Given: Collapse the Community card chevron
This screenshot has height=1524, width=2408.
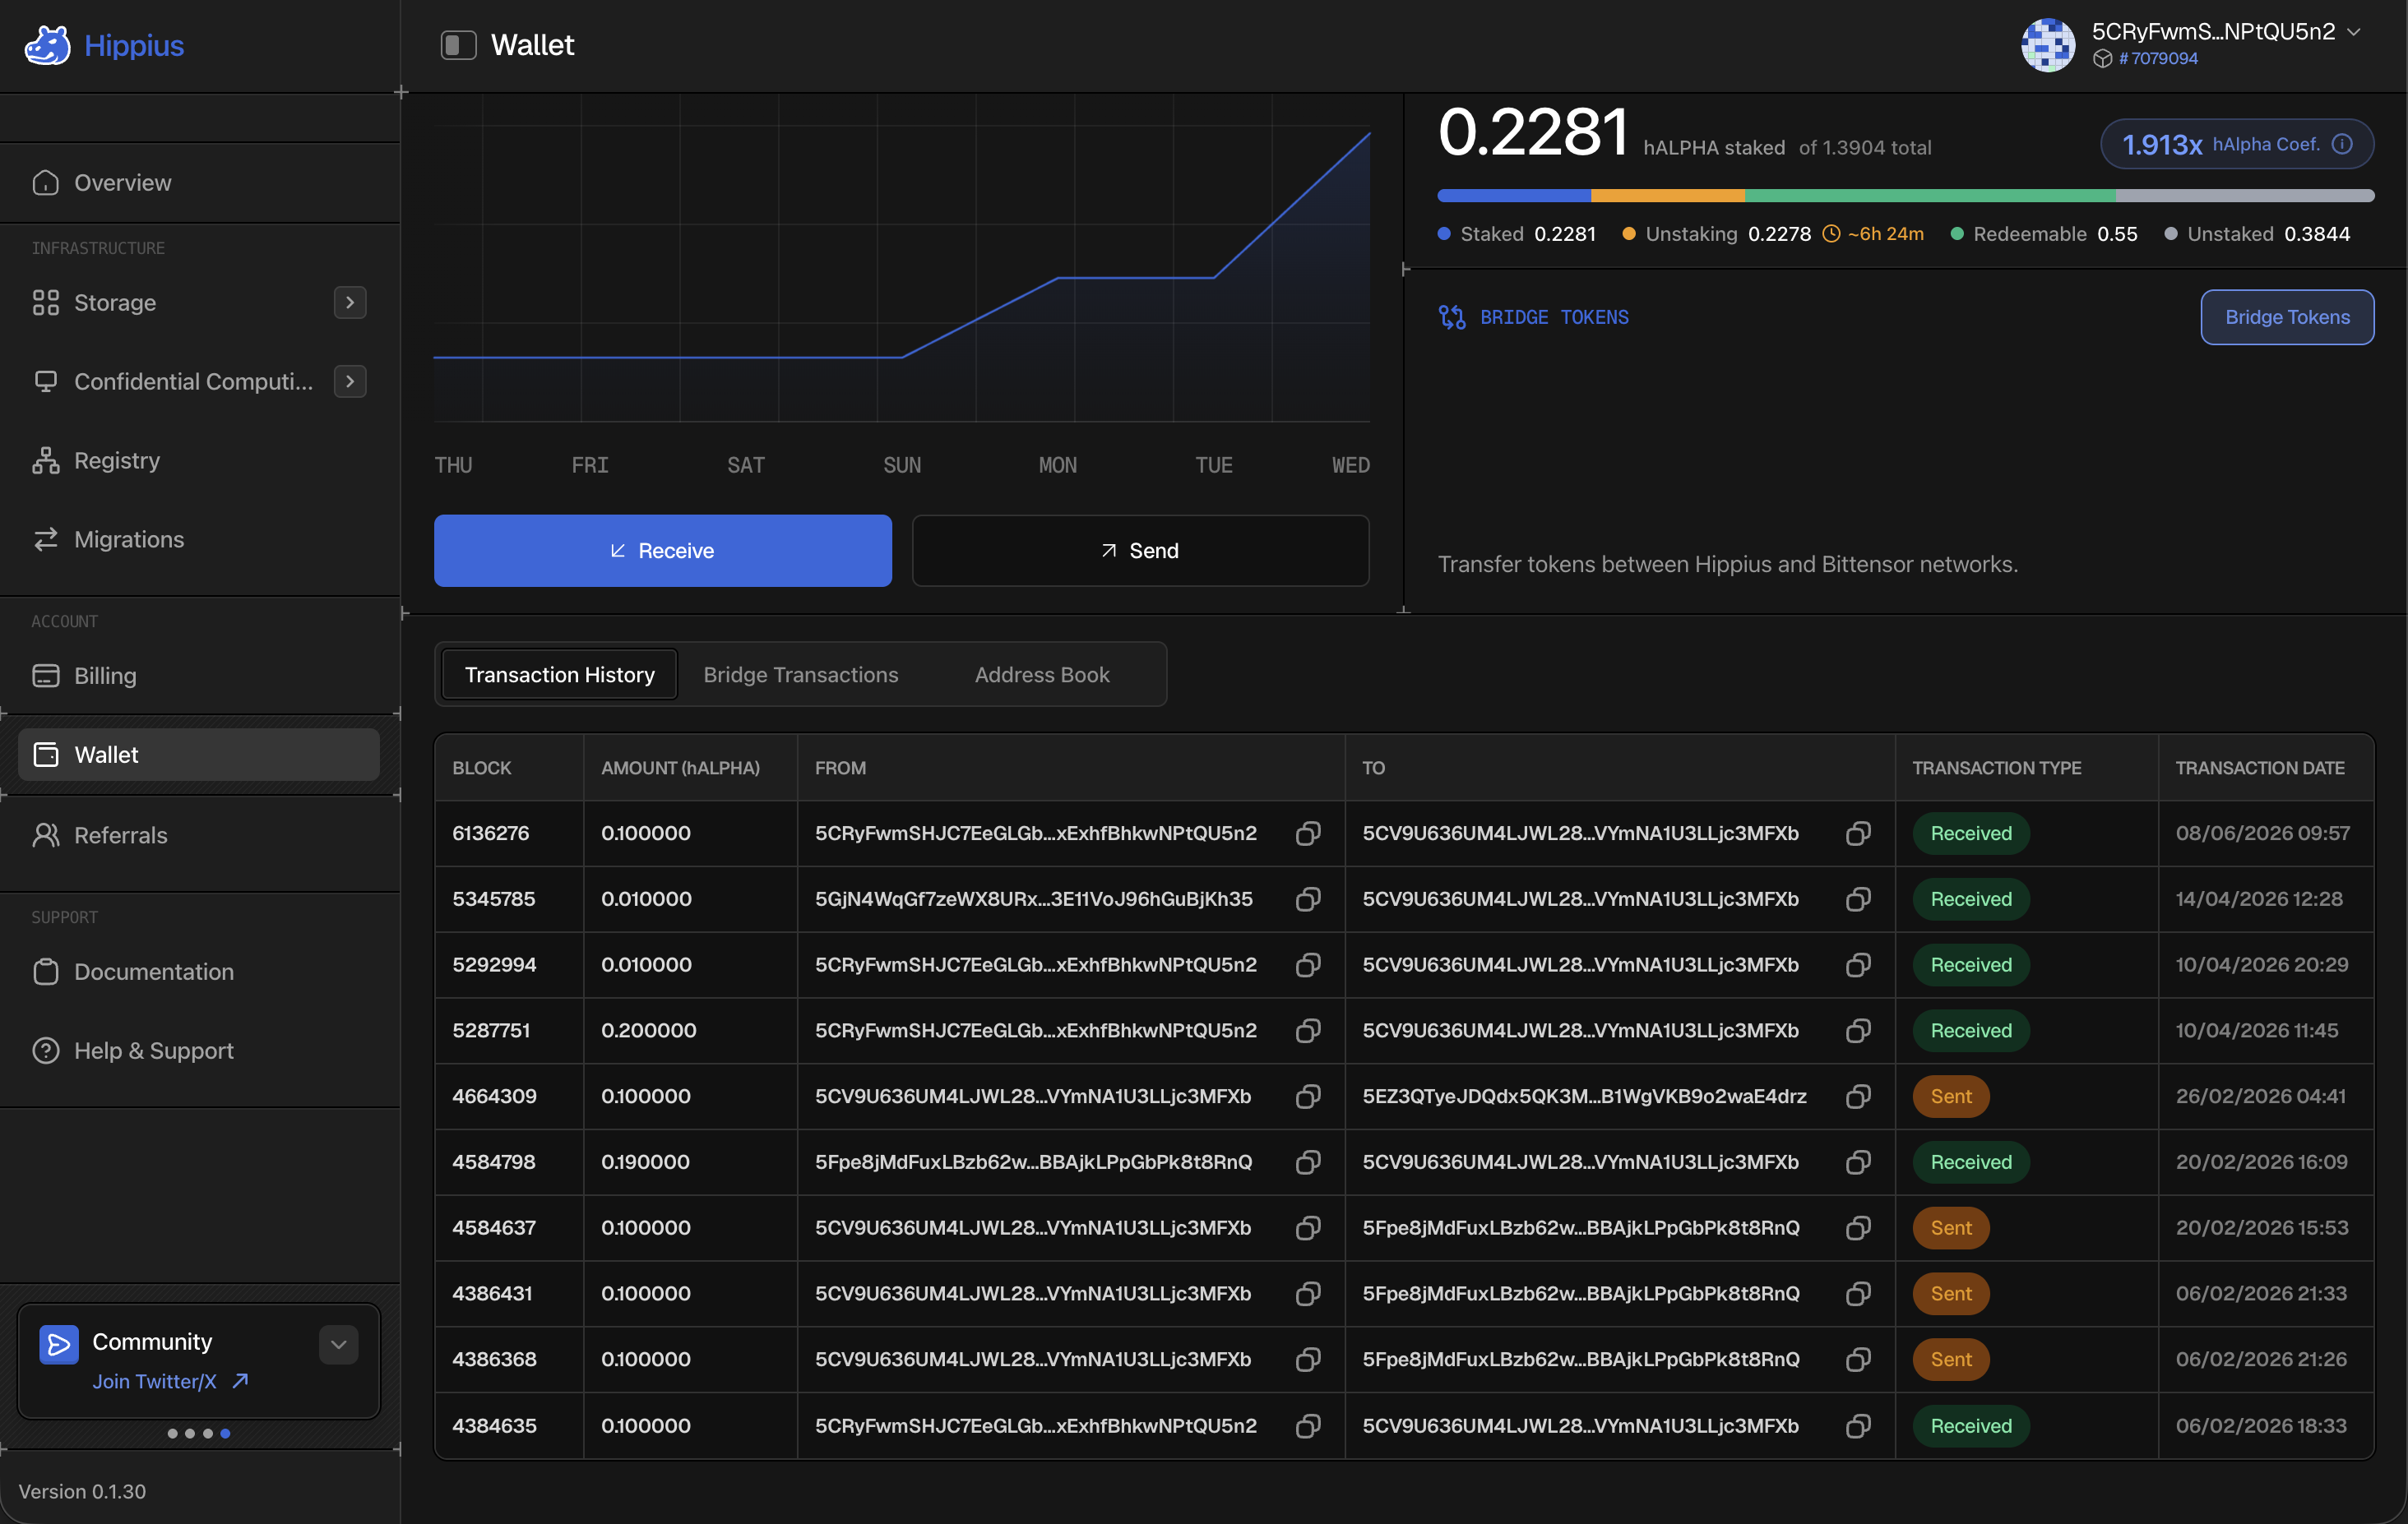Looking at the screenshot, I should pos(338,1344).
